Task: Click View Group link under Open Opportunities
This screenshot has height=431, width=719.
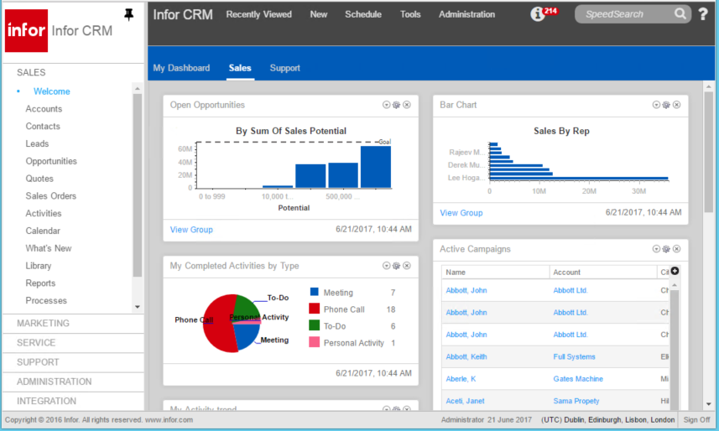Action: click(191, 229)
